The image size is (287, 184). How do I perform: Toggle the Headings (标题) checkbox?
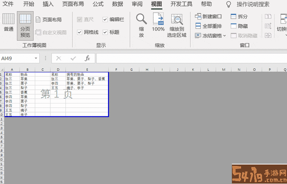pyautogui.click(x=105, y=32)
